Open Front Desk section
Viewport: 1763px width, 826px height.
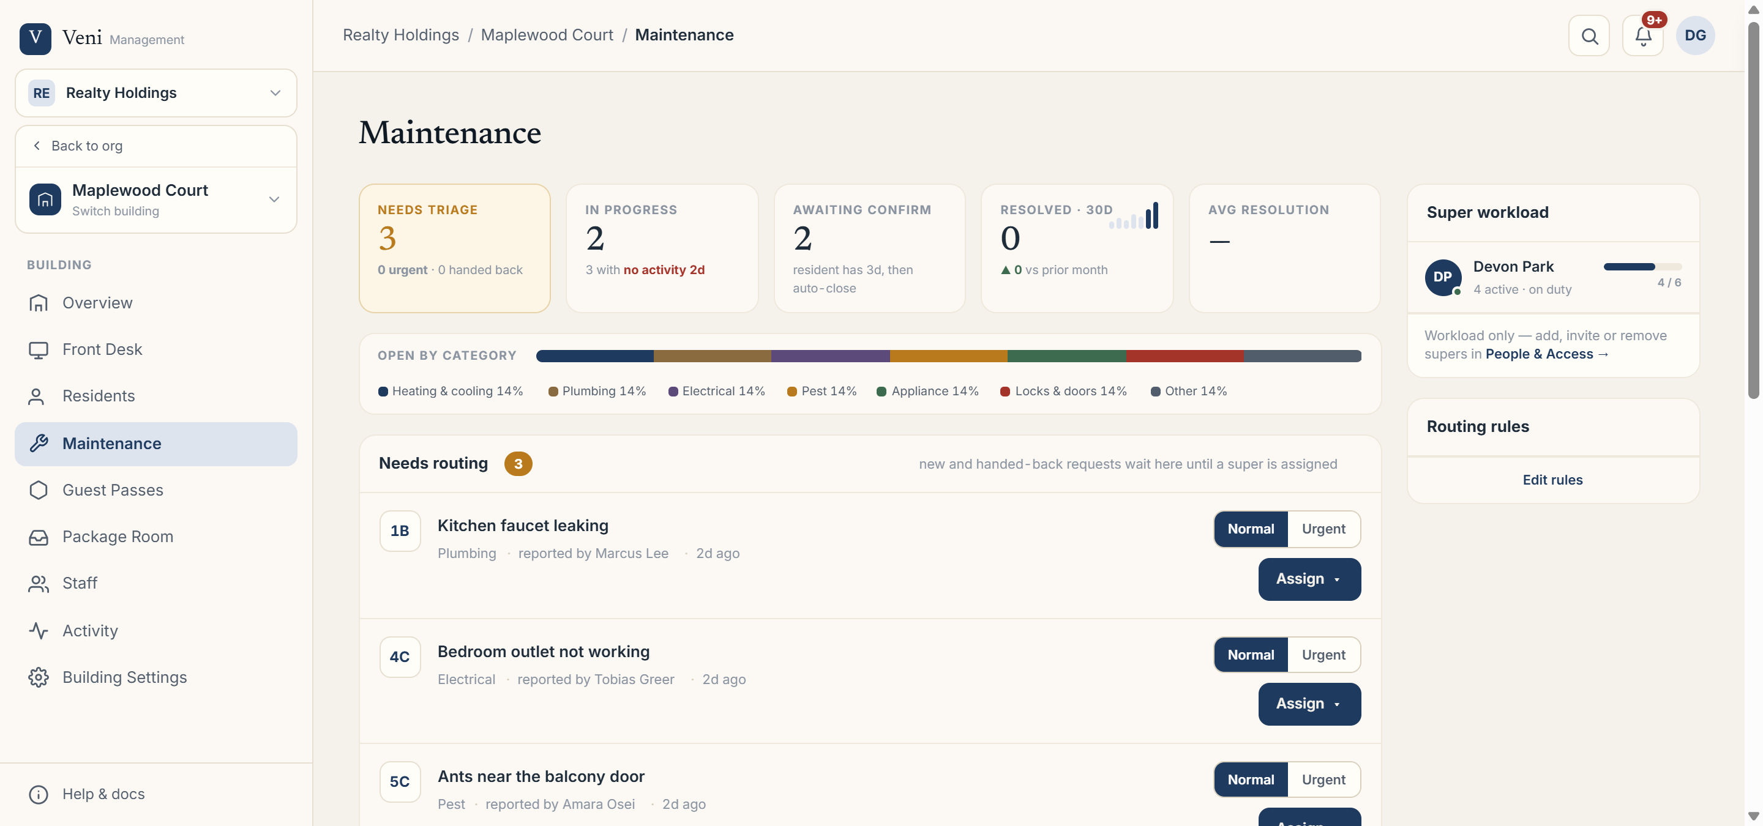155,349
